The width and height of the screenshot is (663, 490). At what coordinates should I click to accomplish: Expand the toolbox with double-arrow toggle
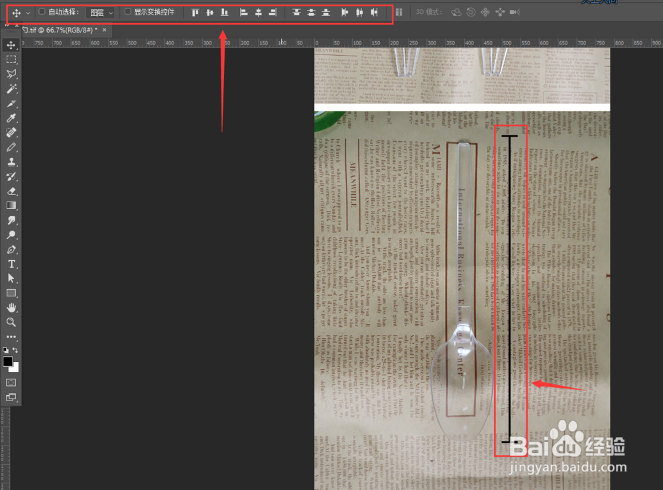(6, 26)
